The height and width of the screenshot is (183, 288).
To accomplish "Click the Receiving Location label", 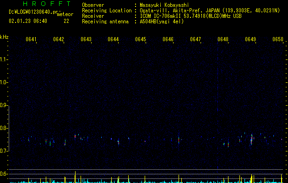I will pyautogui.click(x=107, y=11).
